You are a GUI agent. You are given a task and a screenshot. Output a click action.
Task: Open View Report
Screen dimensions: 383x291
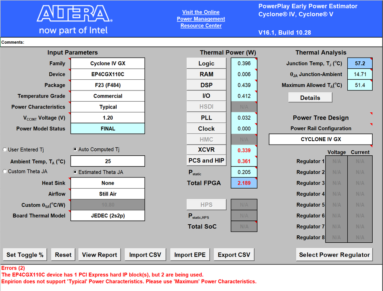99,255
